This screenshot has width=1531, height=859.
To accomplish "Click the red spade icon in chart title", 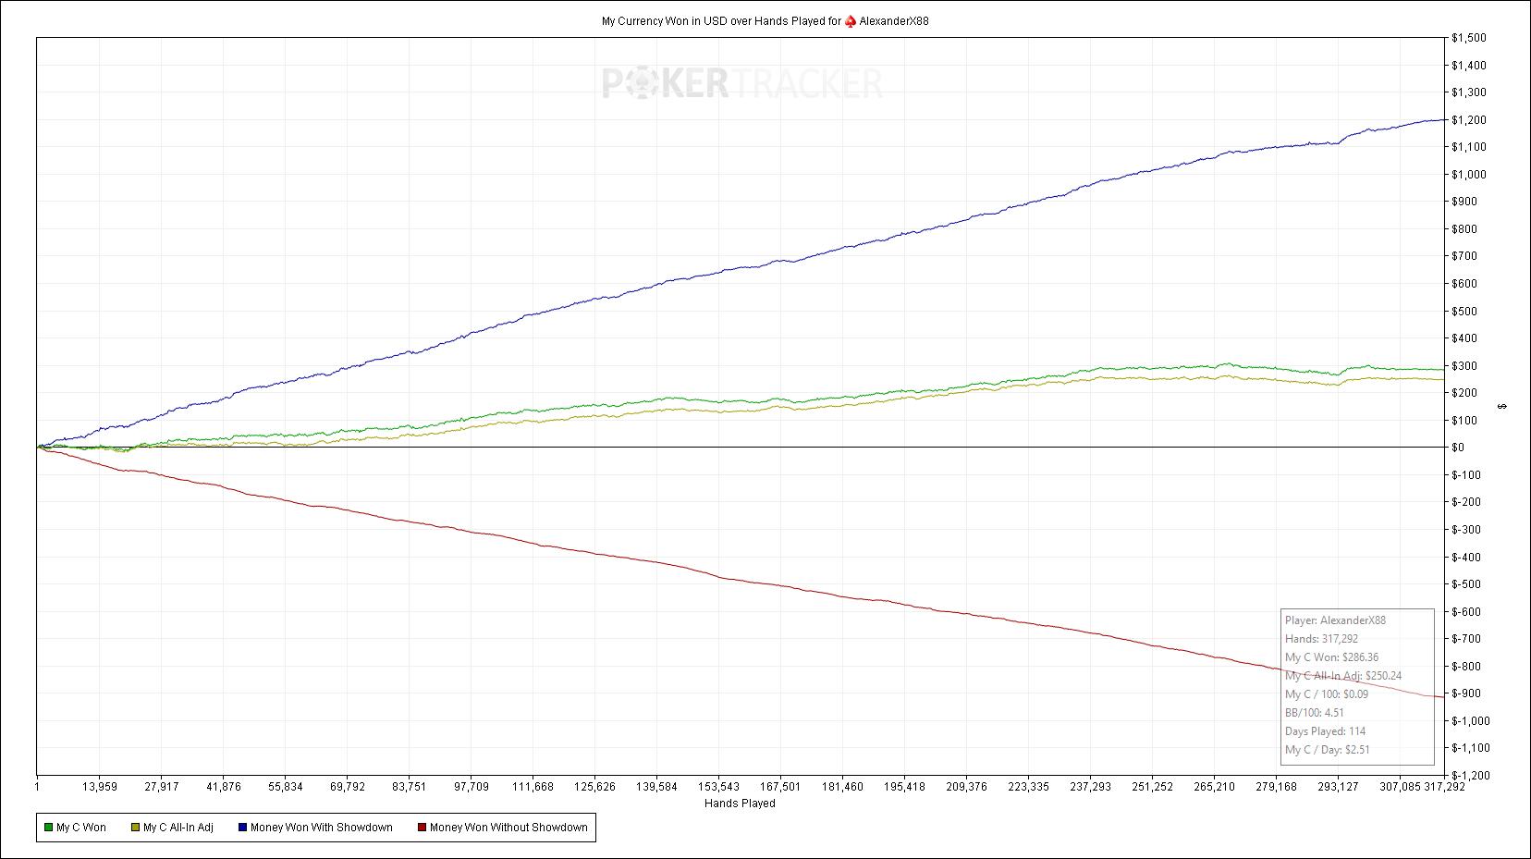I will coord(851,21).
